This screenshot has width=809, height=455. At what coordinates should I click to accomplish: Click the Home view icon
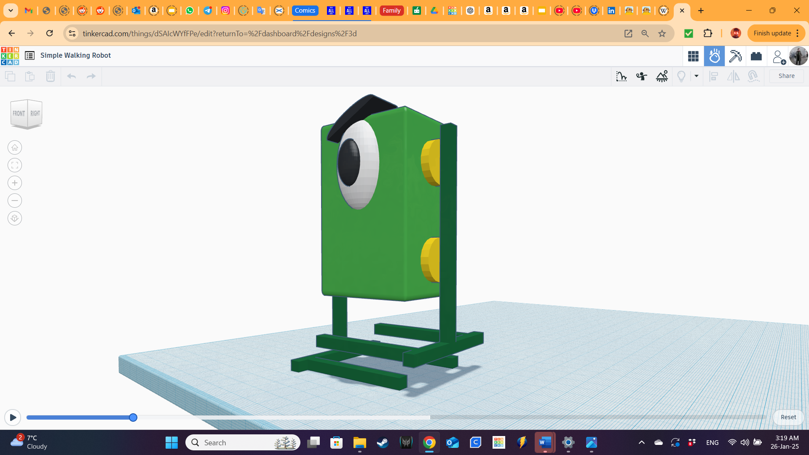pyautogui.click(x=15, y=147)
